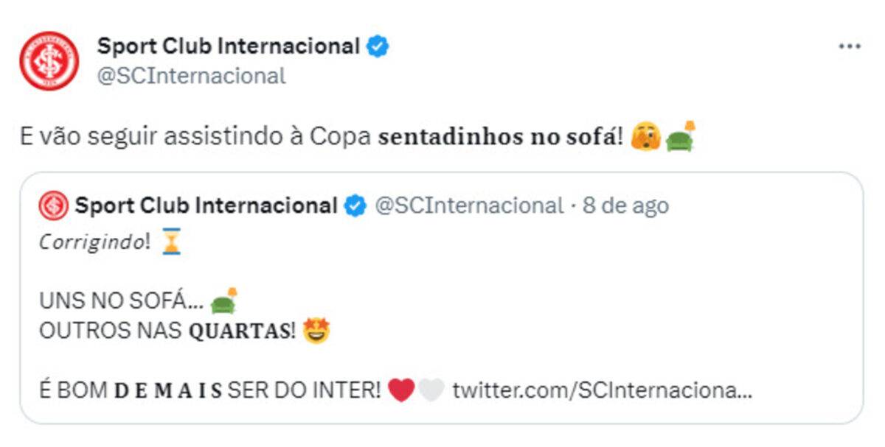The image size is (885, 447).
Task: Click the sofa emoji after UNS NO SOFÁ
Action: pyautogui.click(x=223, y=300)
